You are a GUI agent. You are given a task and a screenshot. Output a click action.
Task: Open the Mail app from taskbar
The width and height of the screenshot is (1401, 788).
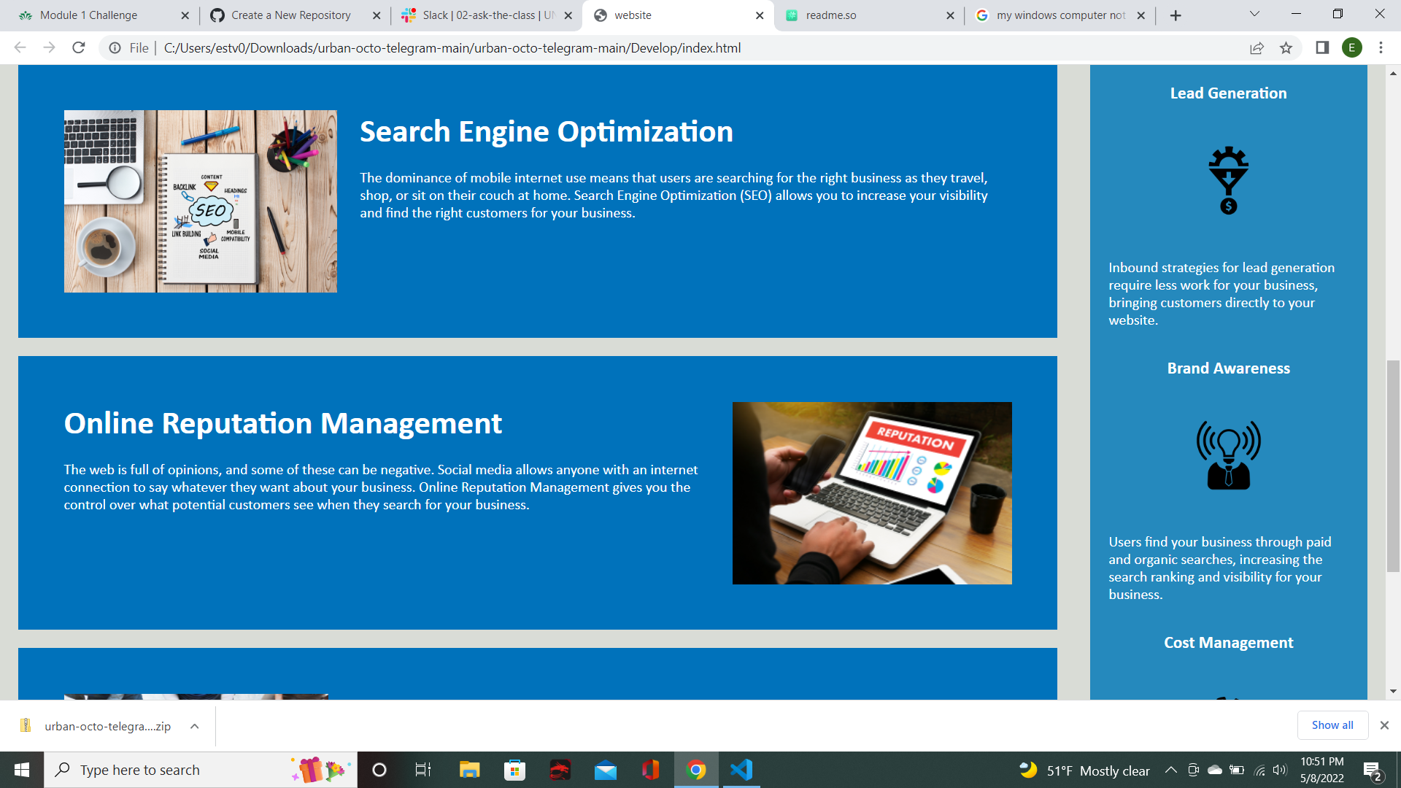606,770
